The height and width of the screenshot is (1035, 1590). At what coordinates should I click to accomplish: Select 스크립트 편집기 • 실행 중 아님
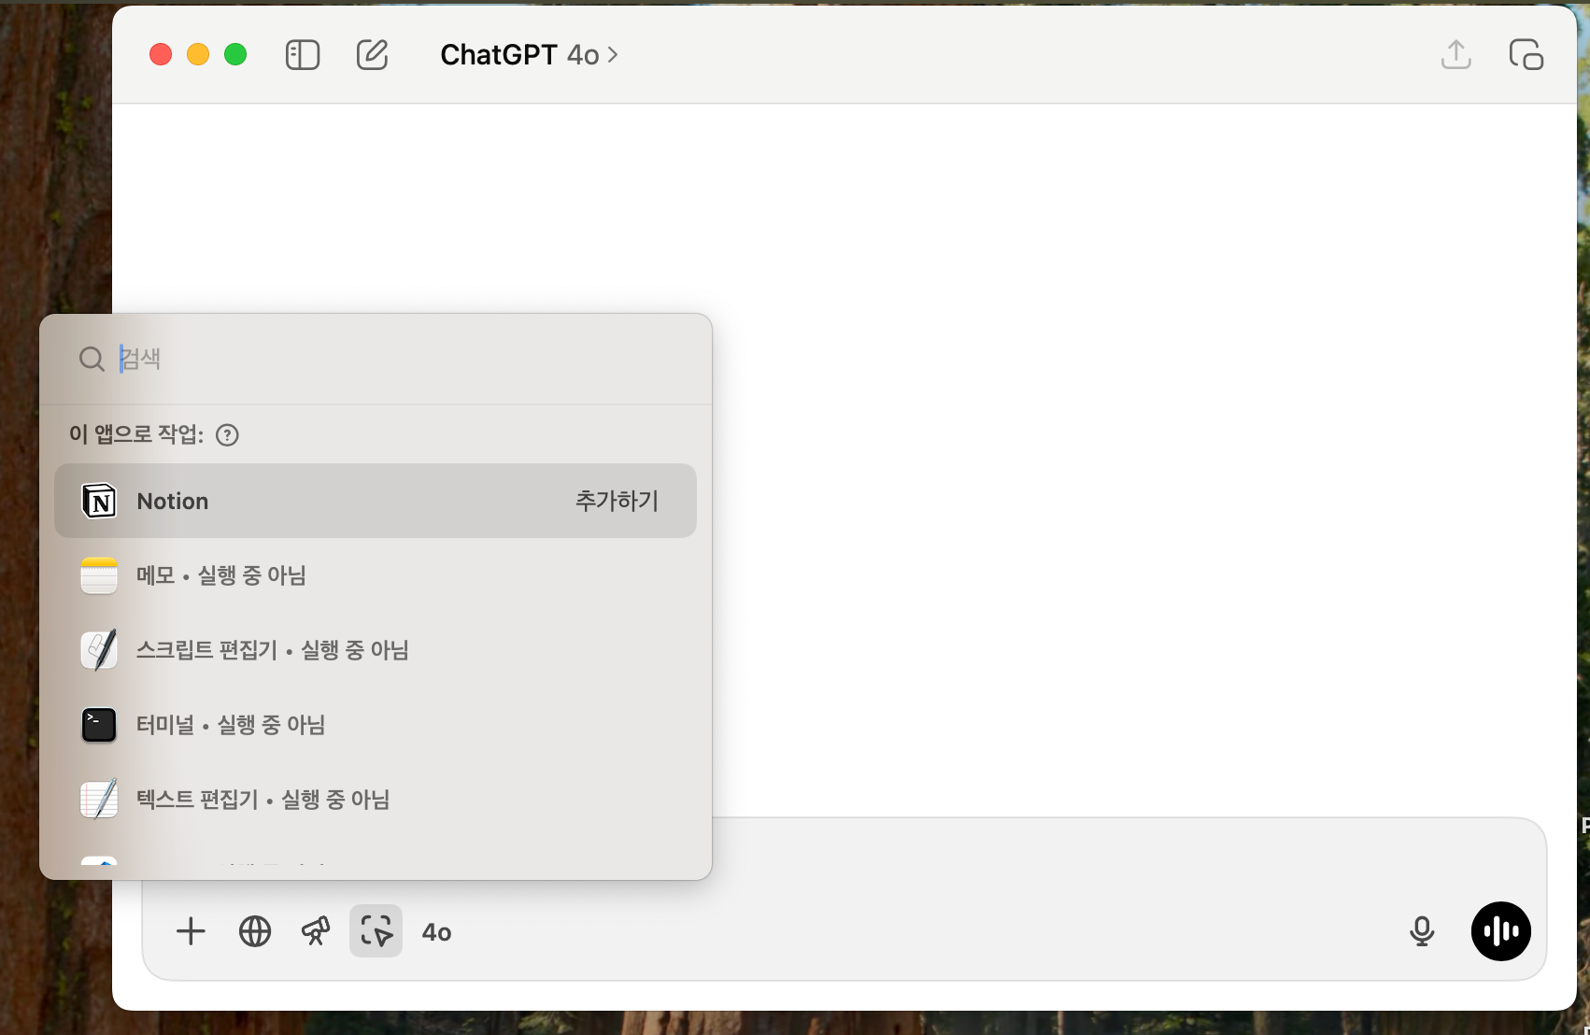coord(376,650)
